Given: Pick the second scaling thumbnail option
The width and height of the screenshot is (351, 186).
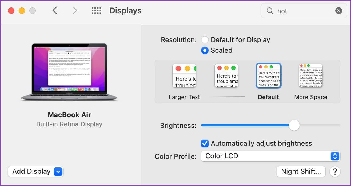Looking at the screenshot, I should (226, 76).
